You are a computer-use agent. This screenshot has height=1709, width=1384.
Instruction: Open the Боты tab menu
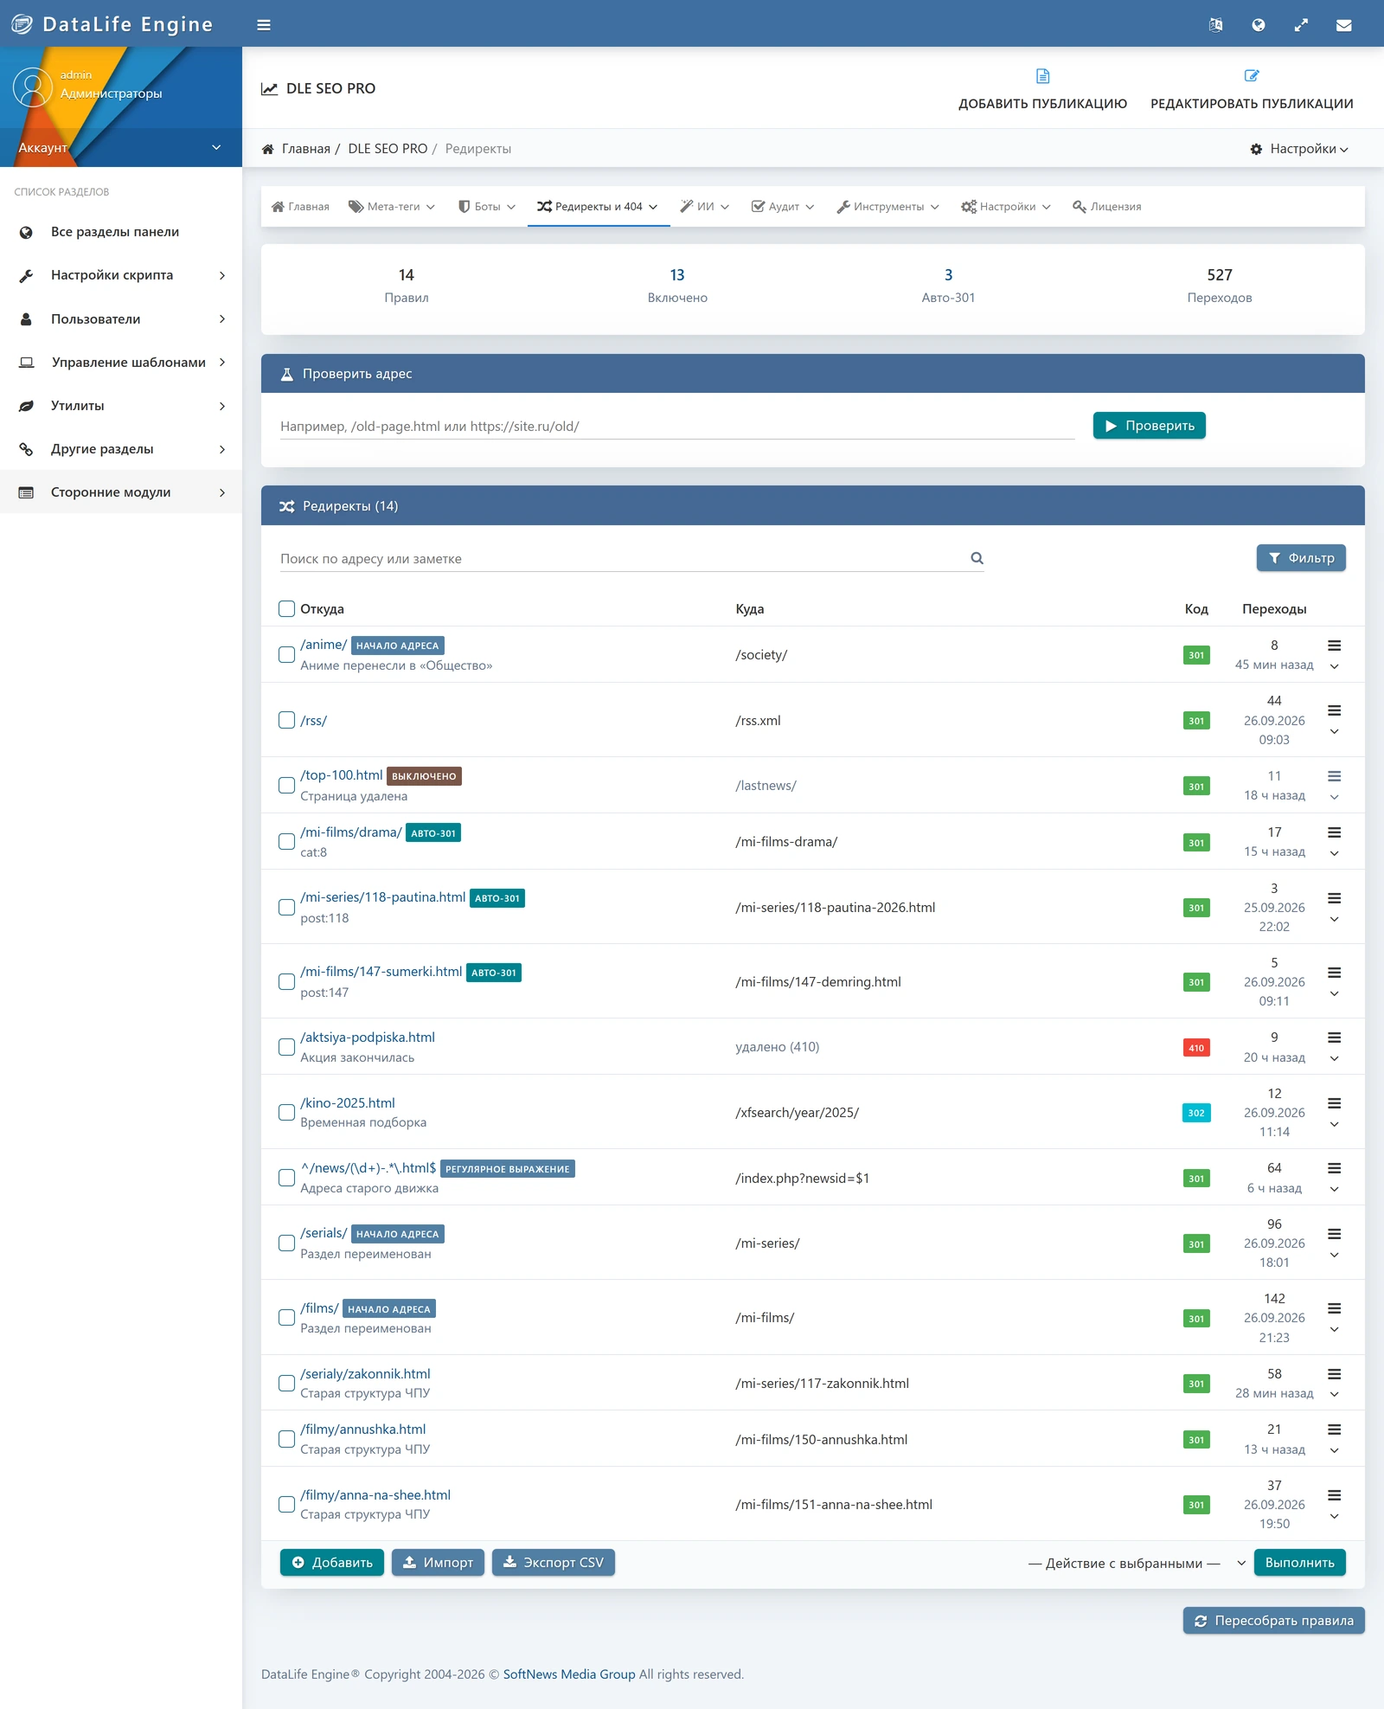coord(487,207)
